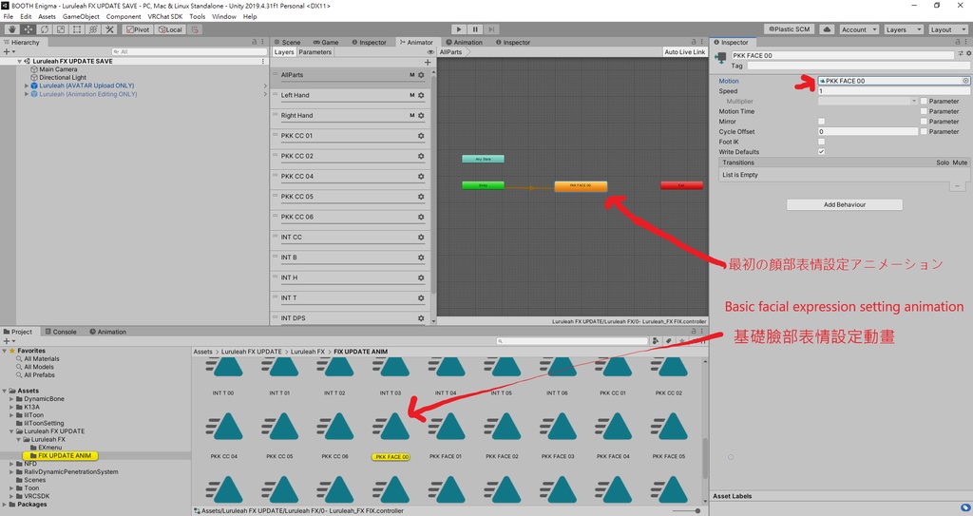Expand Luruleah (Animation Editing ONLY) object
The height and width of the screenshot is (516, 973).
click(x=26, y=94)
